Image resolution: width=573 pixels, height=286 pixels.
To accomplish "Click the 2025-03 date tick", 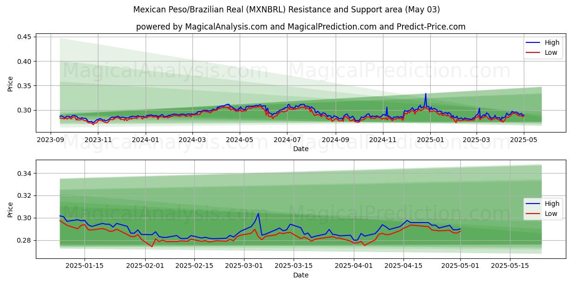I will click(x=476, y=140).
